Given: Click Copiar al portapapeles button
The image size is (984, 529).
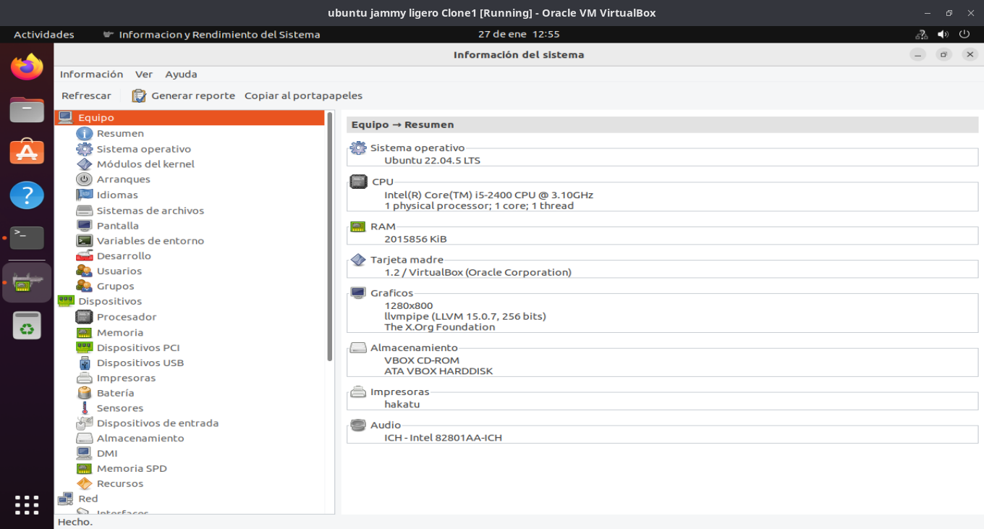Looking at the screenshot, I should point(303,96).
